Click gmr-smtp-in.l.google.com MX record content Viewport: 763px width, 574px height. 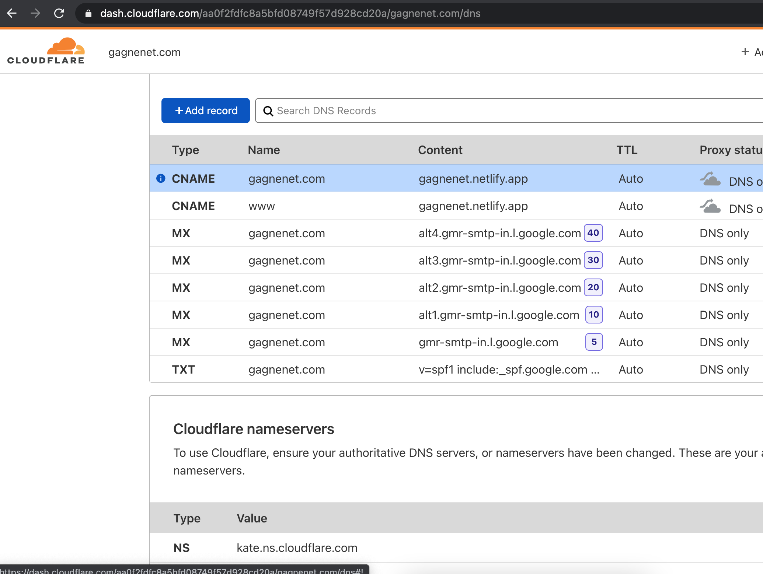(x=488, y=342)
